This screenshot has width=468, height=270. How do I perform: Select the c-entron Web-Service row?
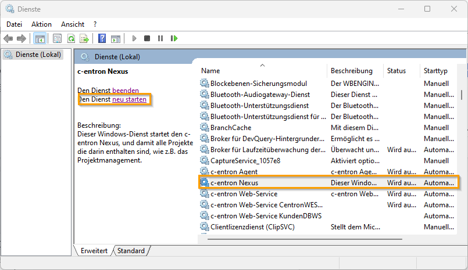(244, 194)
